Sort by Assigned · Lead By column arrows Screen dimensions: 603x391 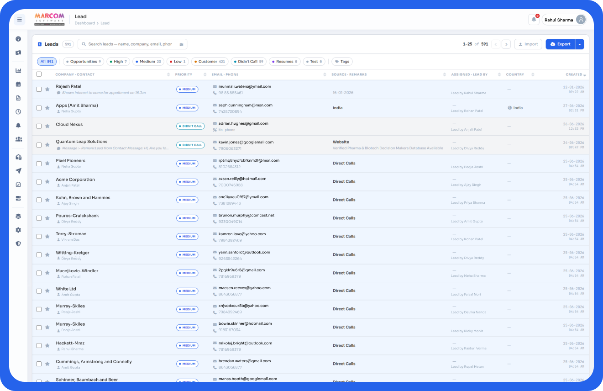[x=499, y=74]
